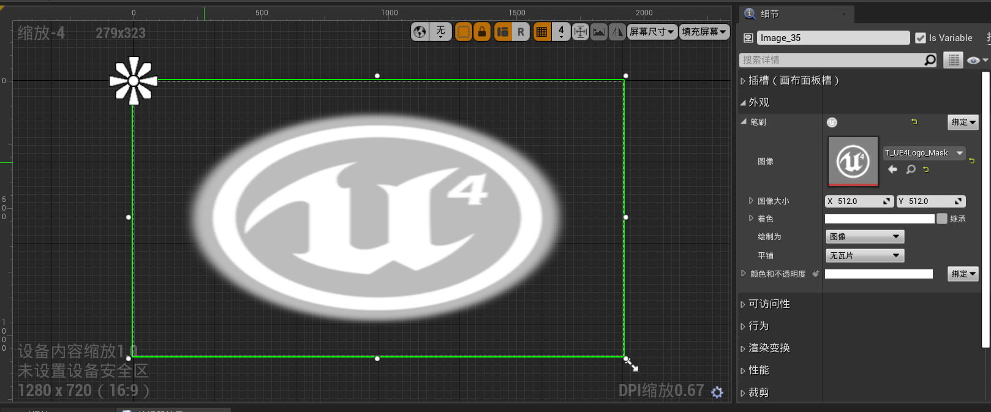
Task: Click the small icon beside 颜色和不透明度 label
Action: pyautogui.click(x=816, y=274)
